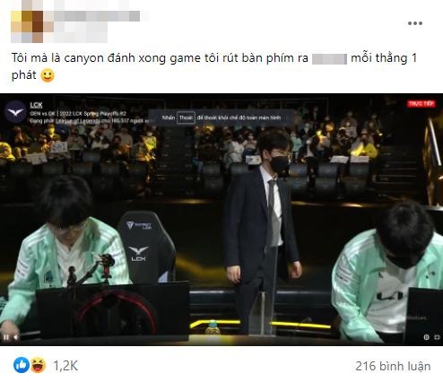View the 1,2K reactions count
443x382 pixels.
click(x=65, y=366)
